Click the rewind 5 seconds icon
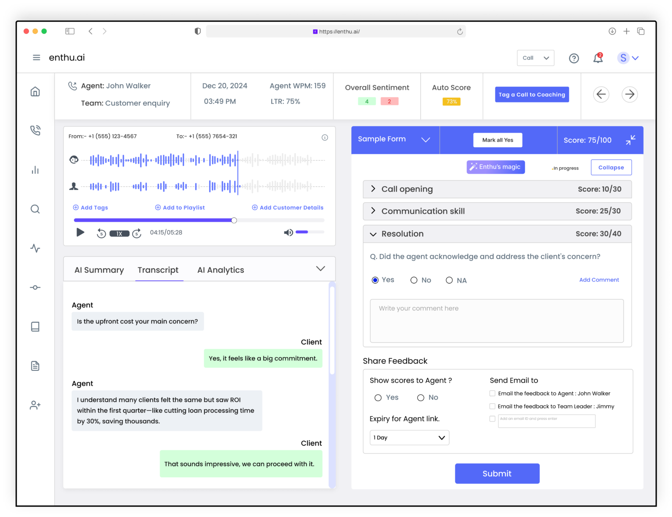 (101, 233)
